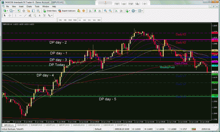Expand the Profiles dropdown arrow
The width and height of the screenshot is (220, 132).
(x=14, y=11)
